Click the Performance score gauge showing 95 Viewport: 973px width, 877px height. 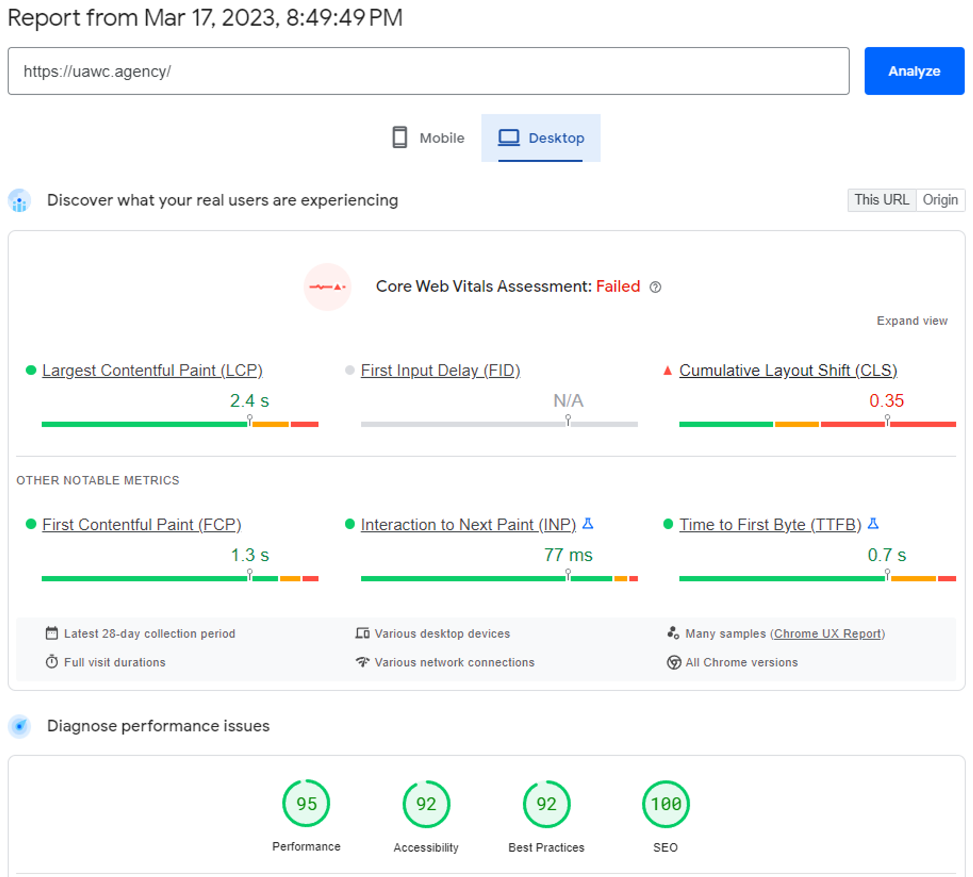(x=306, y=803)
